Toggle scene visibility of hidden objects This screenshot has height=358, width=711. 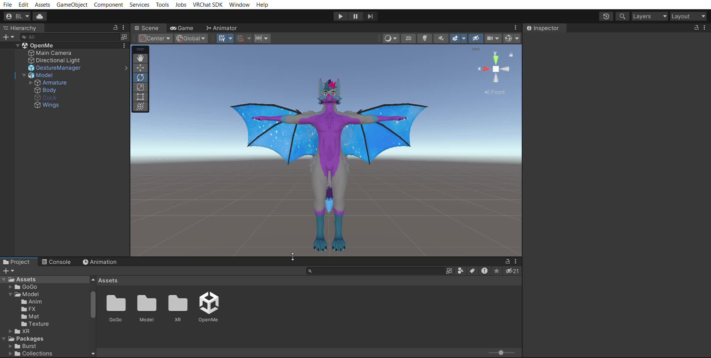tap(476, 38)
